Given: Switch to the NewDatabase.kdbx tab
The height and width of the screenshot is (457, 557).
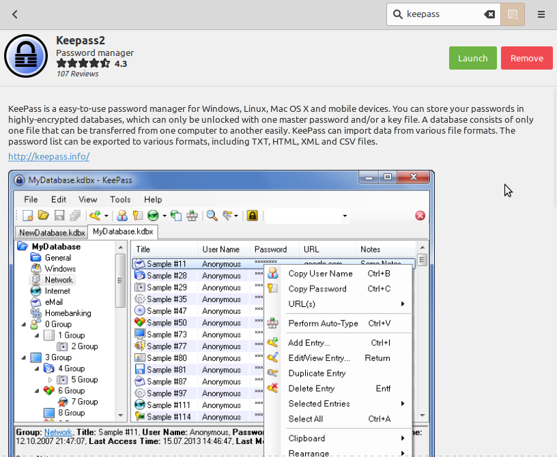Looking at the screenshot, I should (x=52, y=233).
